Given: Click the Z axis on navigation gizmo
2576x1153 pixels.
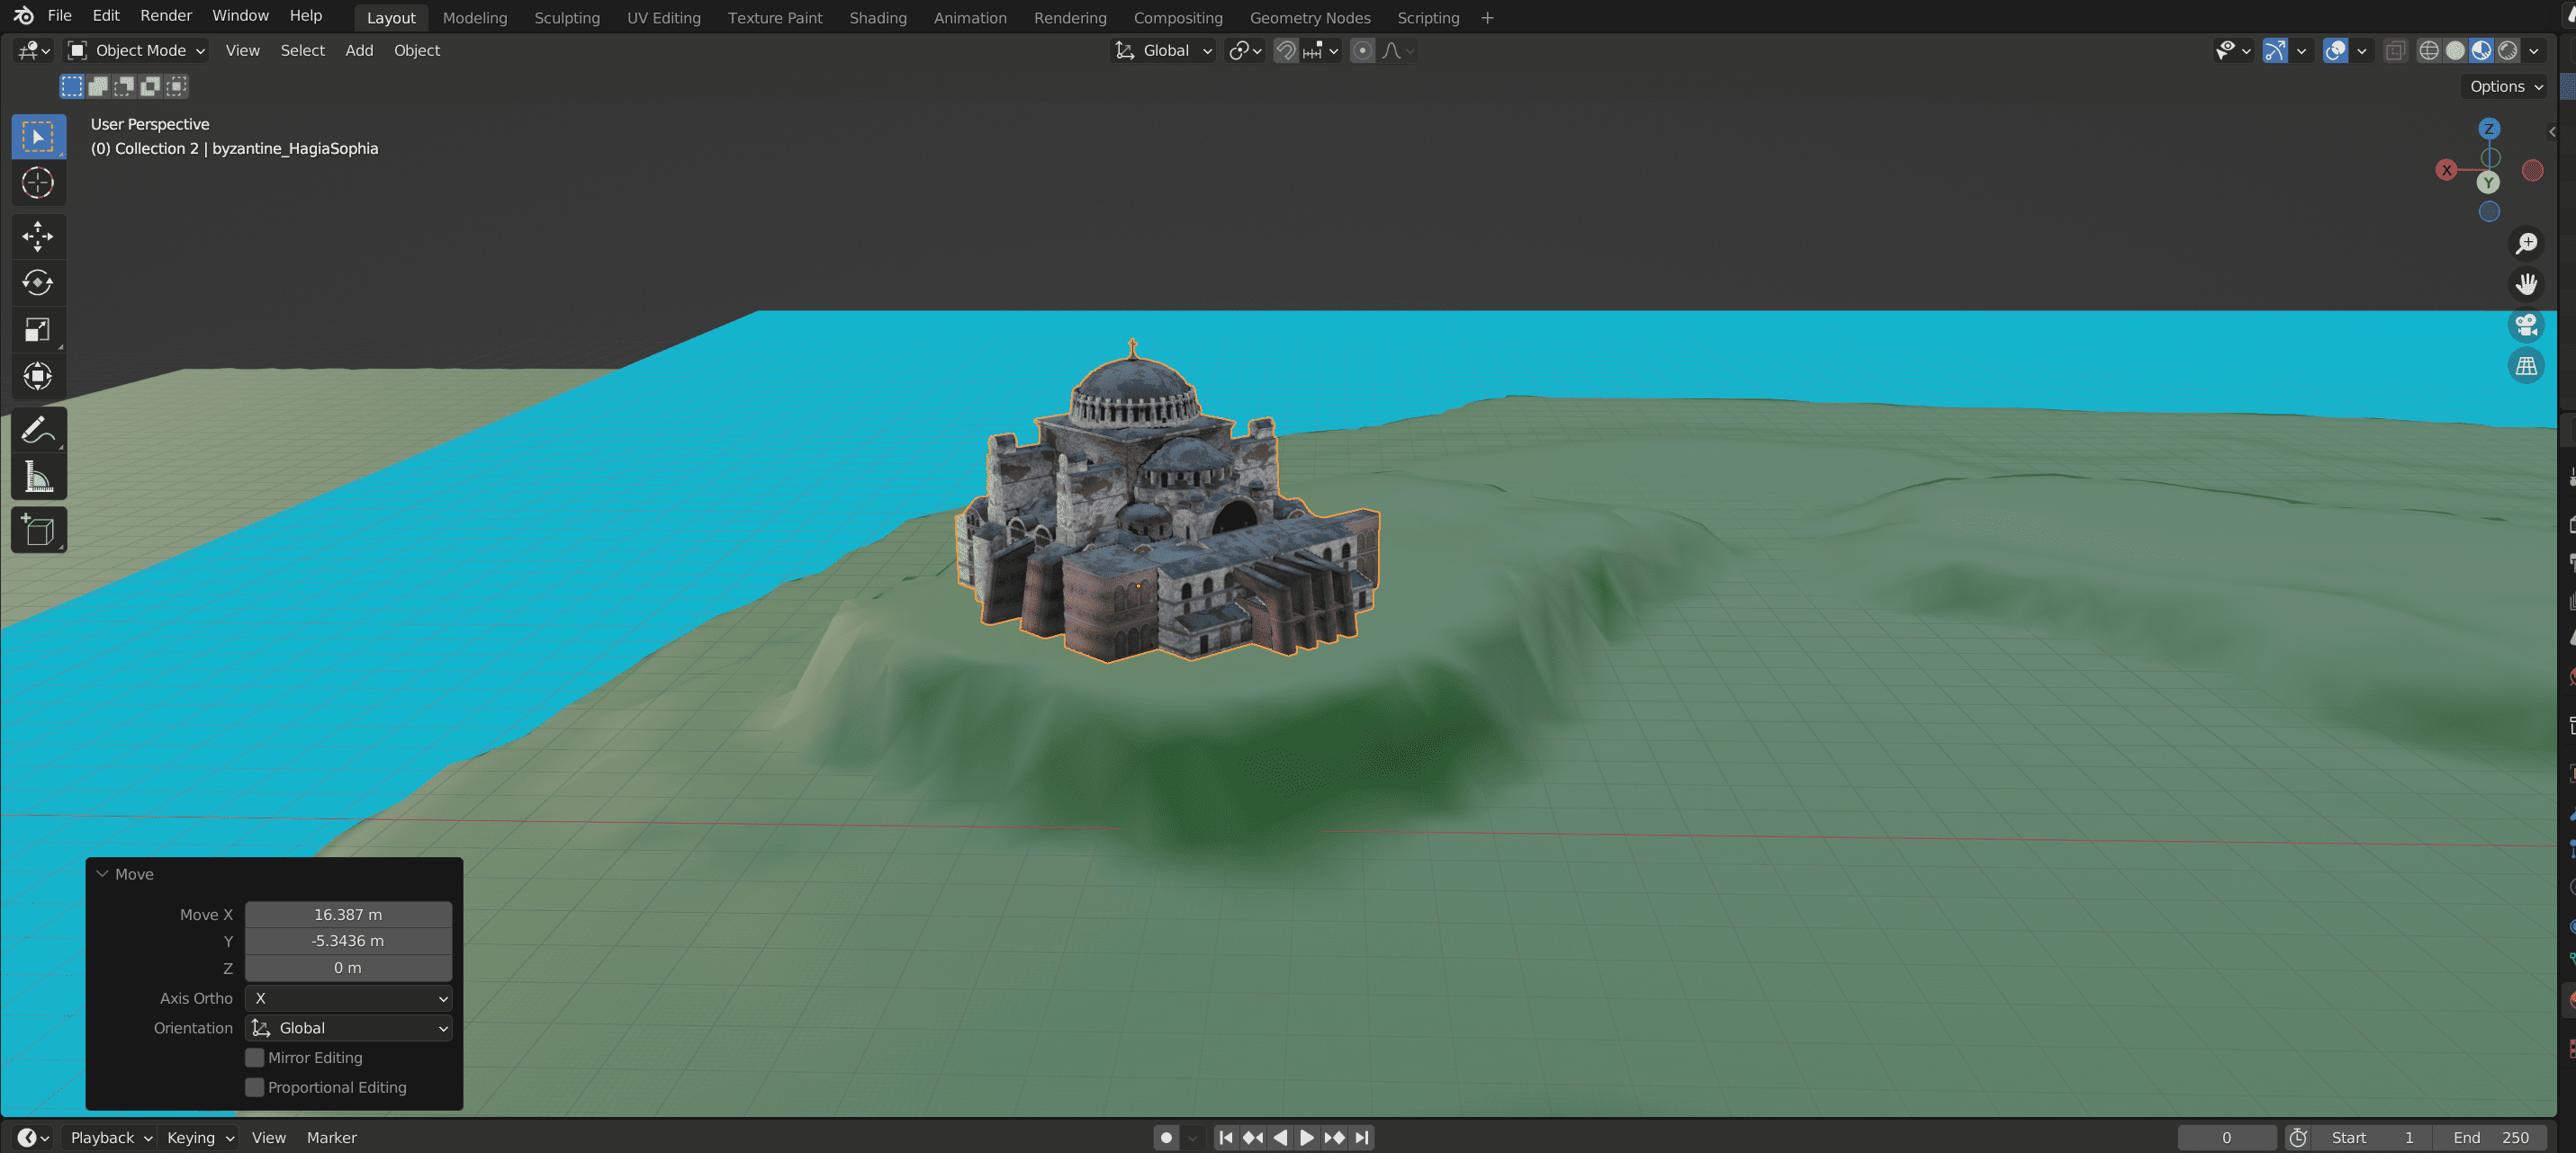Looking at the screenshot, I should point(2489,129).
